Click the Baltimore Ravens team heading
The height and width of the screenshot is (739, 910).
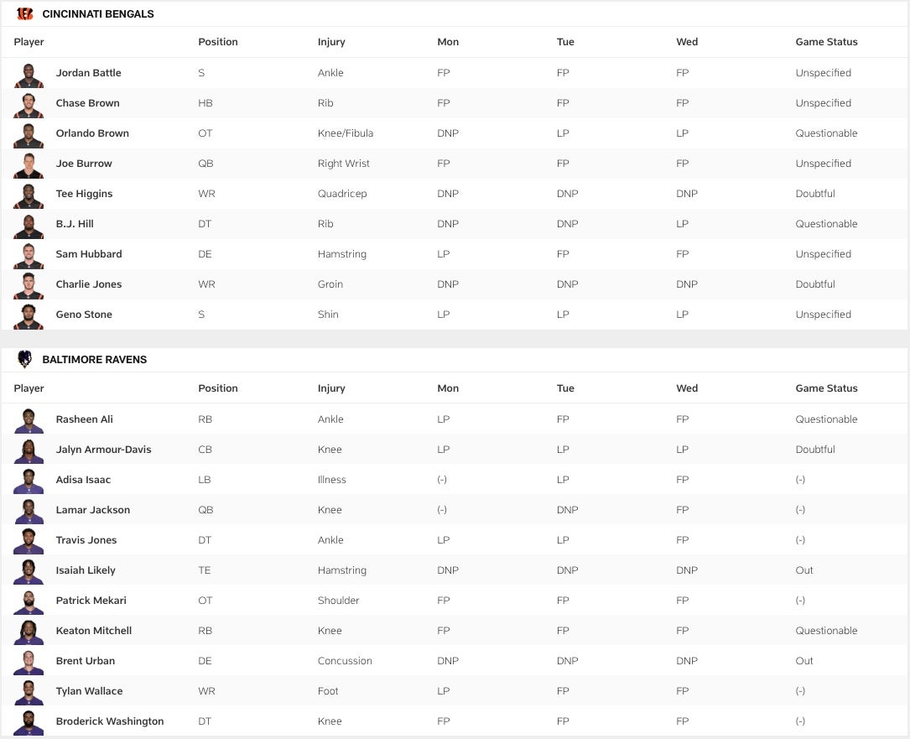pos(94,360)
